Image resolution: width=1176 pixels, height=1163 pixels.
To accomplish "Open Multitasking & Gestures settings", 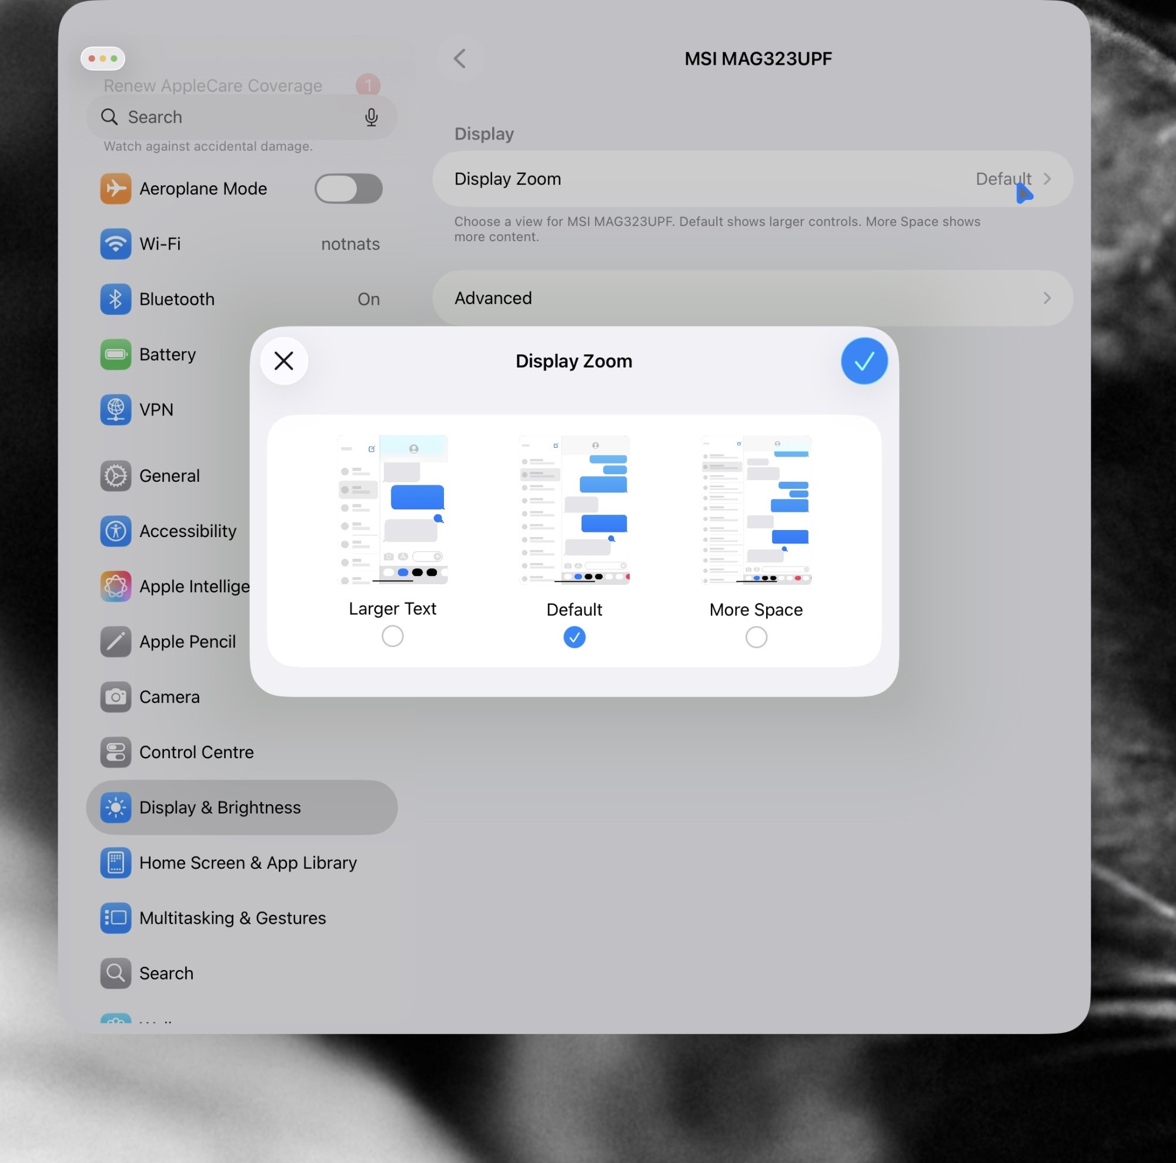I will [x=232, y=918].
